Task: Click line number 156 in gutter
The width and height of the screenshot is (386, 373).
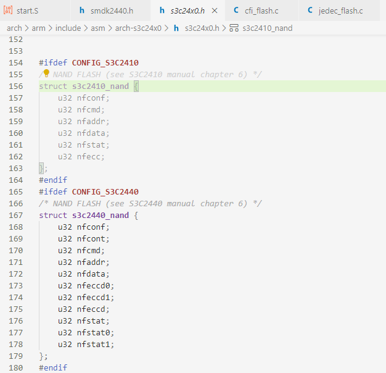Action: click(16, 86)
